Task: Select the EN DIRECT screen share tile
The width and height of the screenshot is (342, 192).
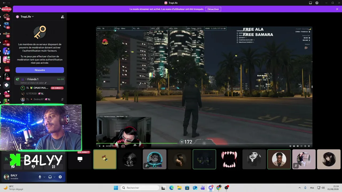Action: pyautogui.click(x=80, y=159)
